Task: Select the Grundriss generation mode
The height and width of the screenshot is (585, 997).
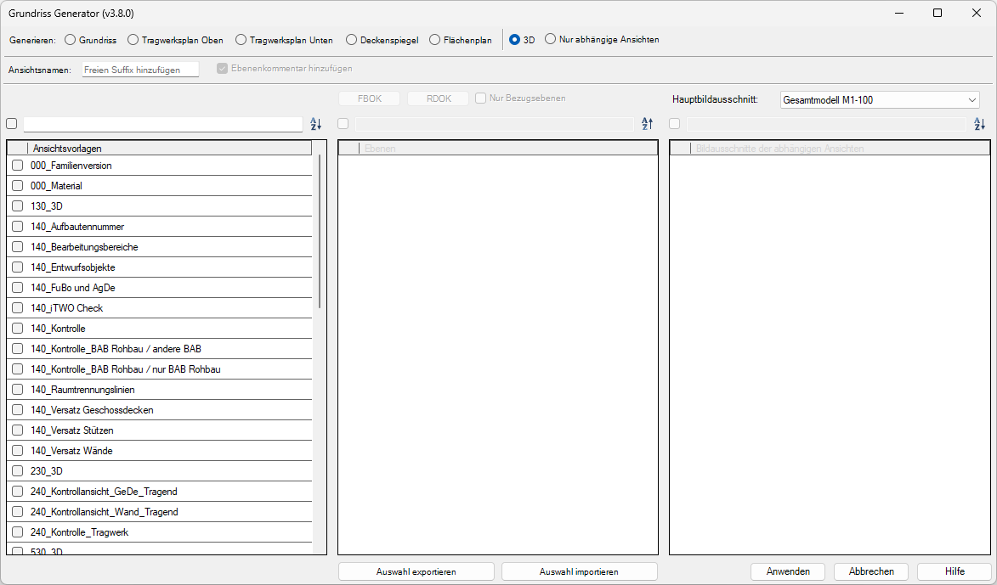Action: pos(72,39)
